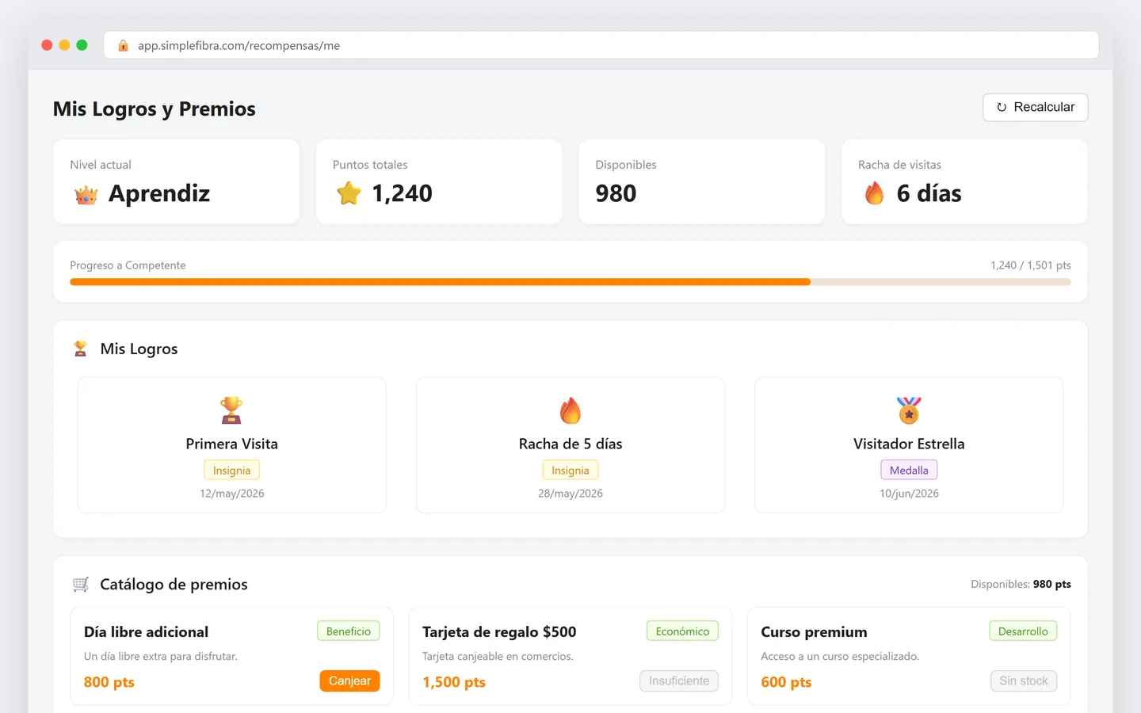Click the Recalcular button

tap(1036, 107)
